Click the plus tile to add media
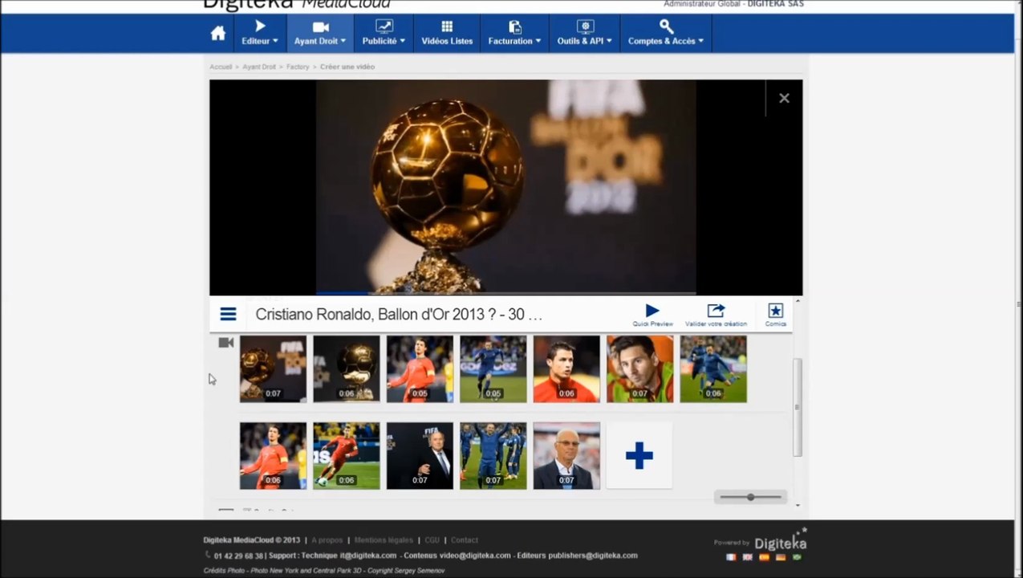 tap(639, 456)
